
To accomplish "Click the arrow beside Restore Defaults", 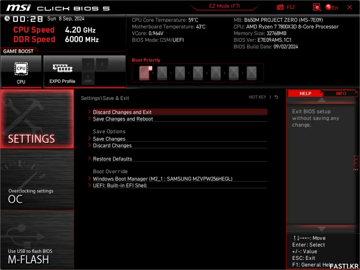I will [90, 159].
